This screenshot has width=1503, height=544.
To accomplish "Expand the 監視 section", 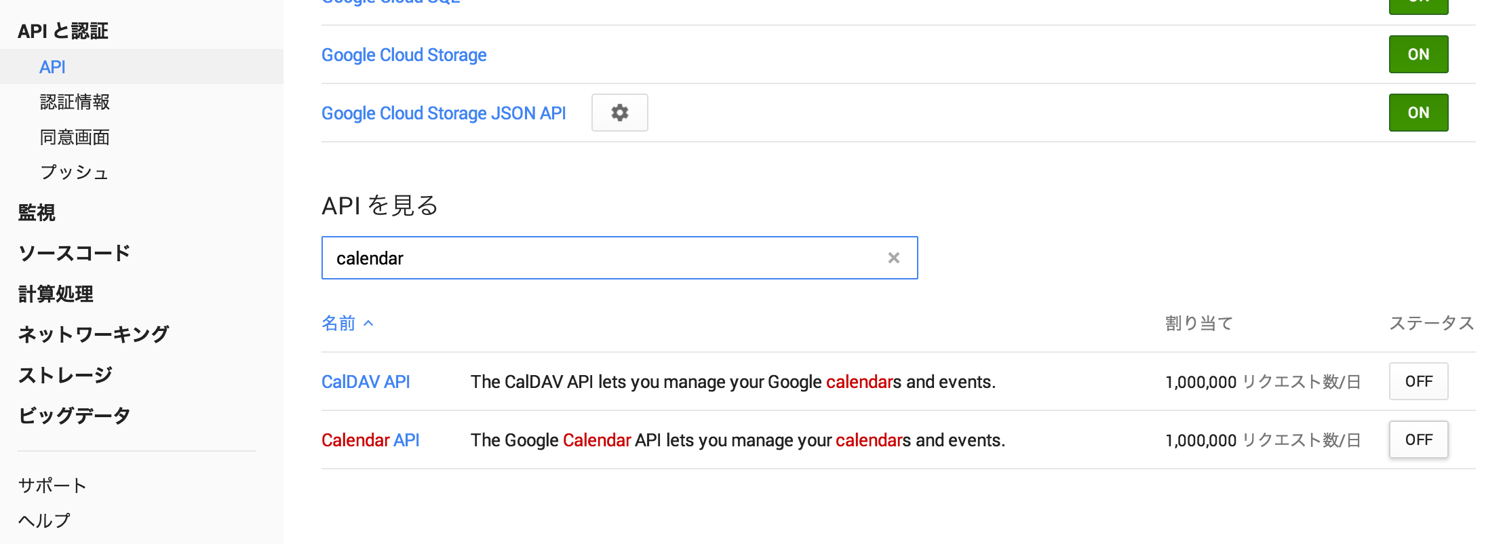I will [x=37, y=212].
